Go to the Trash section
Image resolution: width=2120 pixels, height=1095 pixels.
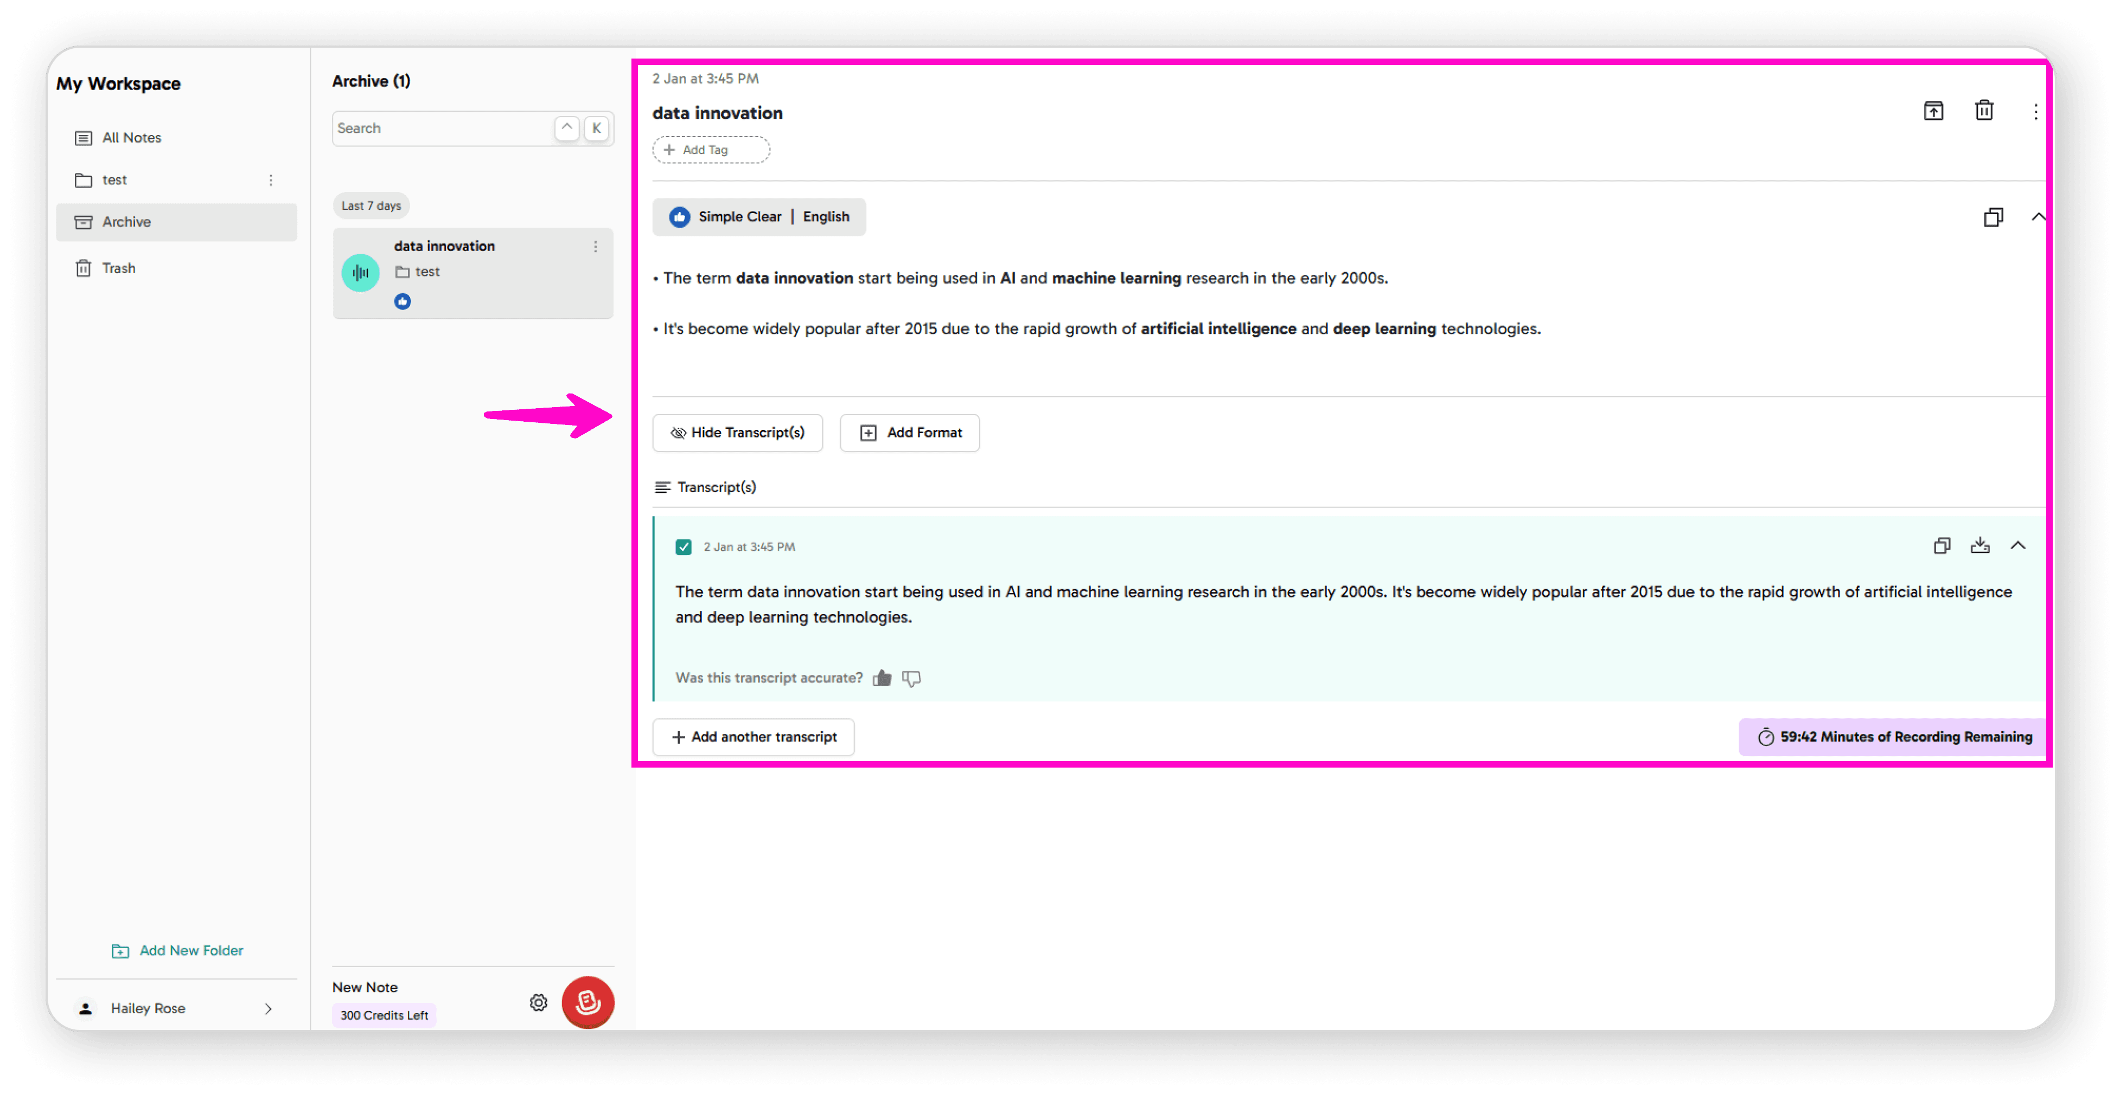tap(118, 268)
